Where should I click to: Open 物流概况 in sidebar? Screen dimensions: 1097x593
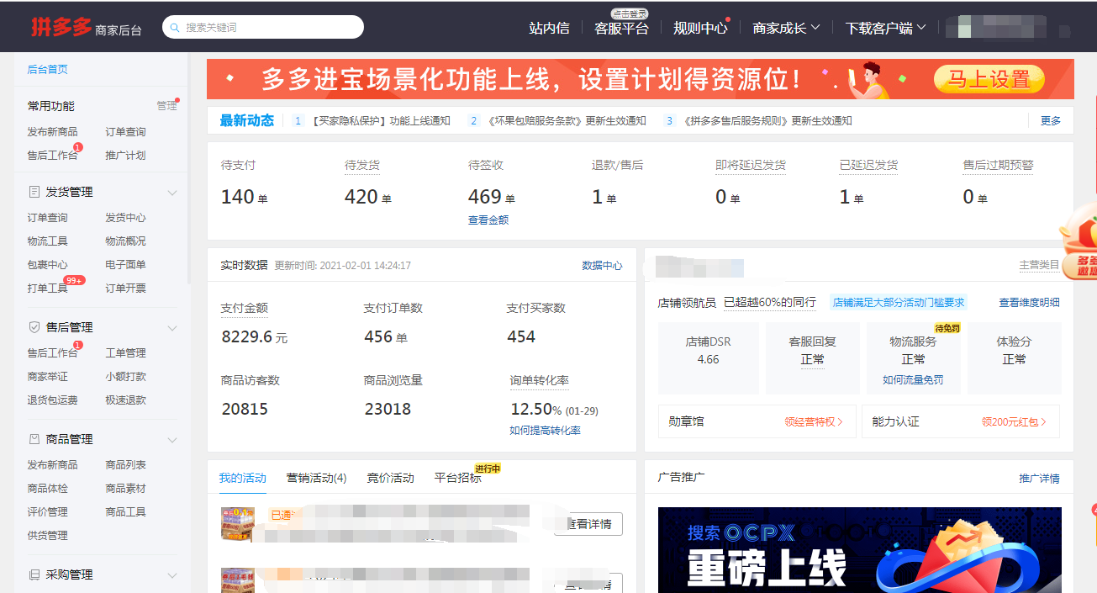[x=125, y=241]
